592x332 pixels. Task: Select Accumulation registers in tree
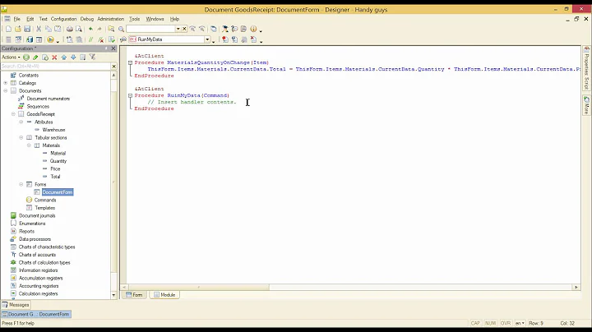(41, 278)
